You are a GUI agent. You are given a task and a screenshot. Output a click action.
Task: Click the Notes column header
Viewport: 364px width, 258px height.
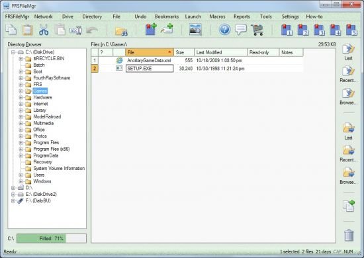(291, 52)
